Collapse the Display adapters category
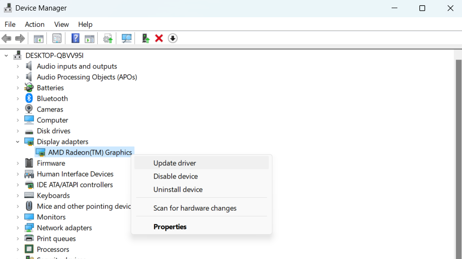Viewport: 462px width, 259px height. coord(18,142)
